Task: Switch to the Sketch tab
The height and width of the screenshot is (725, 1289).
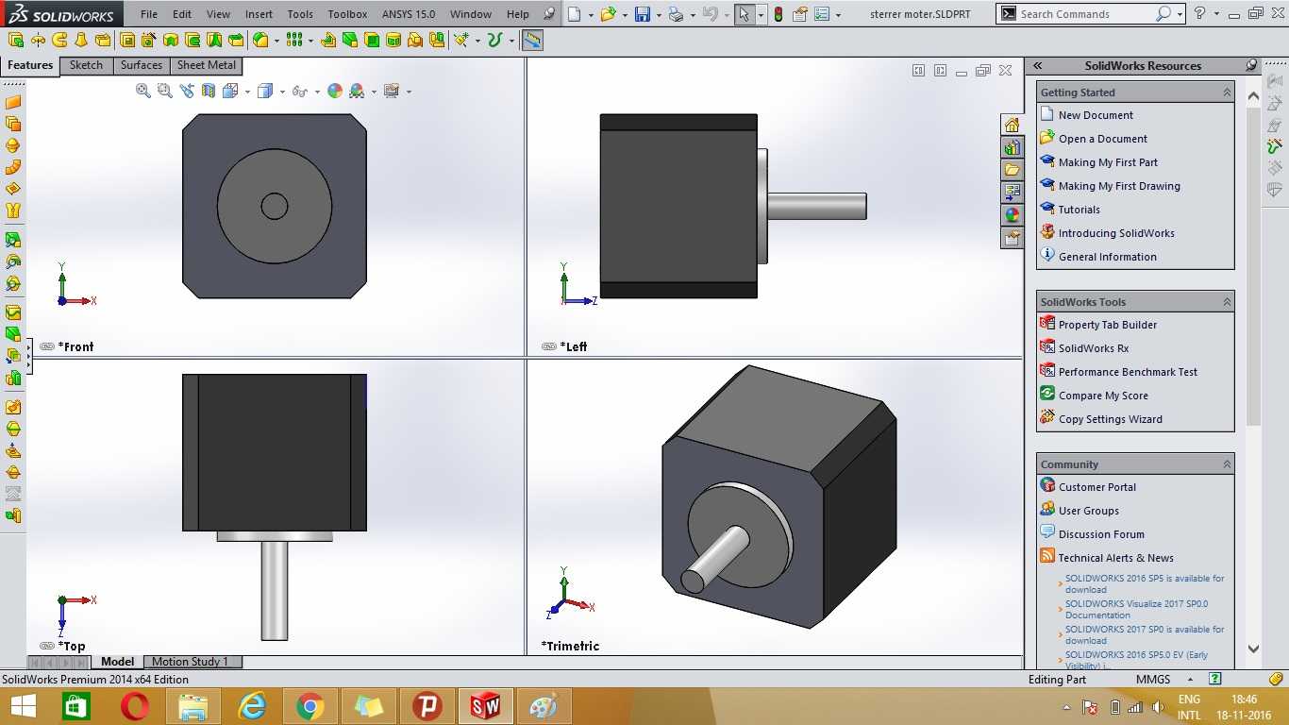Action: tap(86, 65)
